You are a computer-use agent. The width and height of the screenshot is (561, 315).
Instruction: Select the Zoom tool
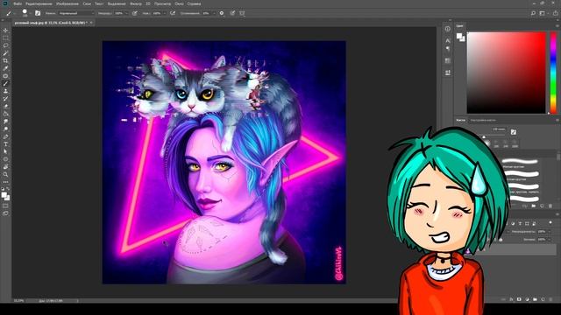[5, 175]
